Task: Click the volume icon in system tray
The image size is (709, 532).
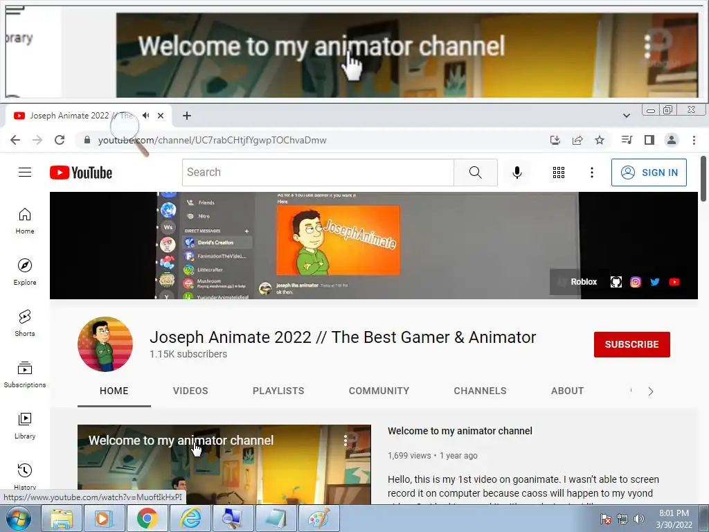Action: pos(638,519)
